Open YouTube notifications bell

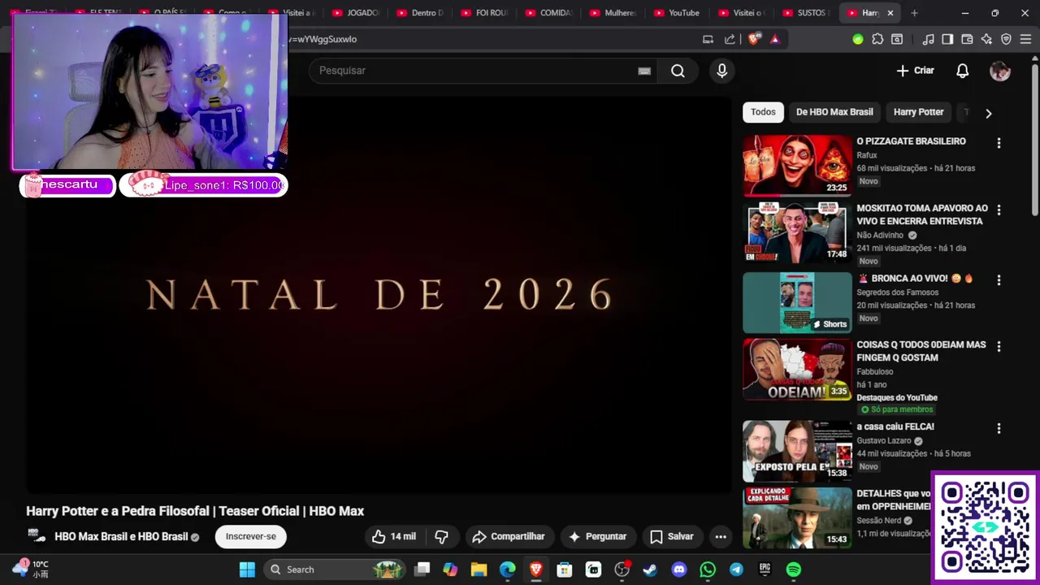point(962,71)
